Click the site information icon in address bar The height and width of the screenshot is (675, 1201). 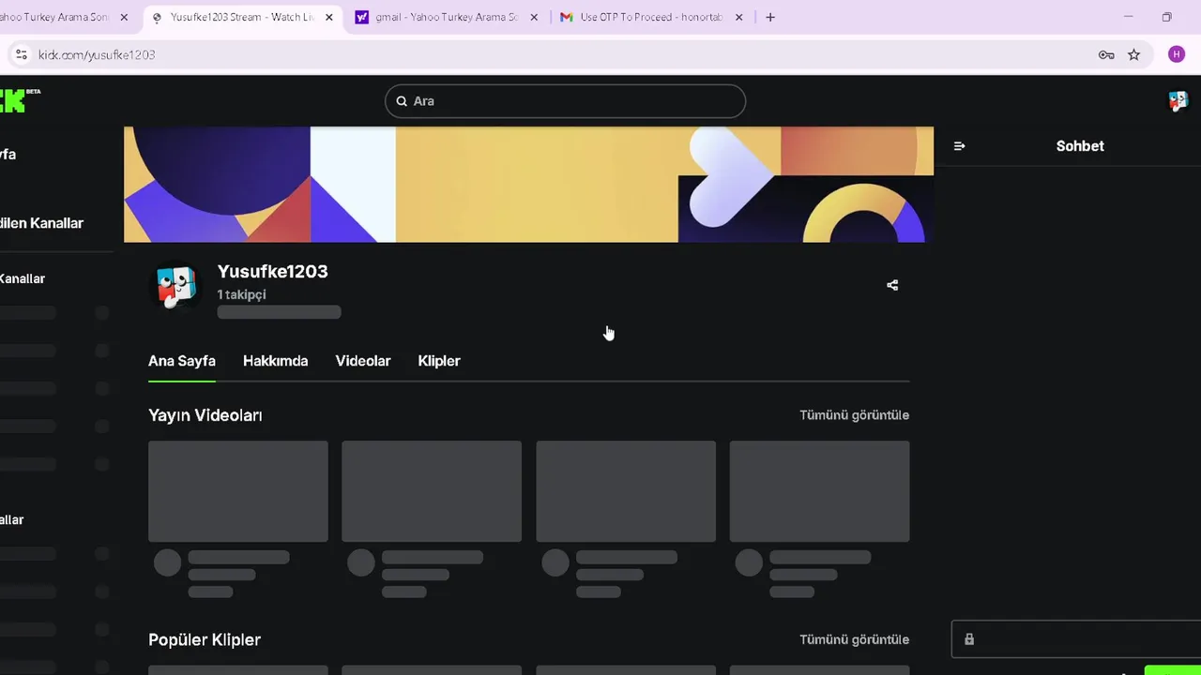click(22, 54)
